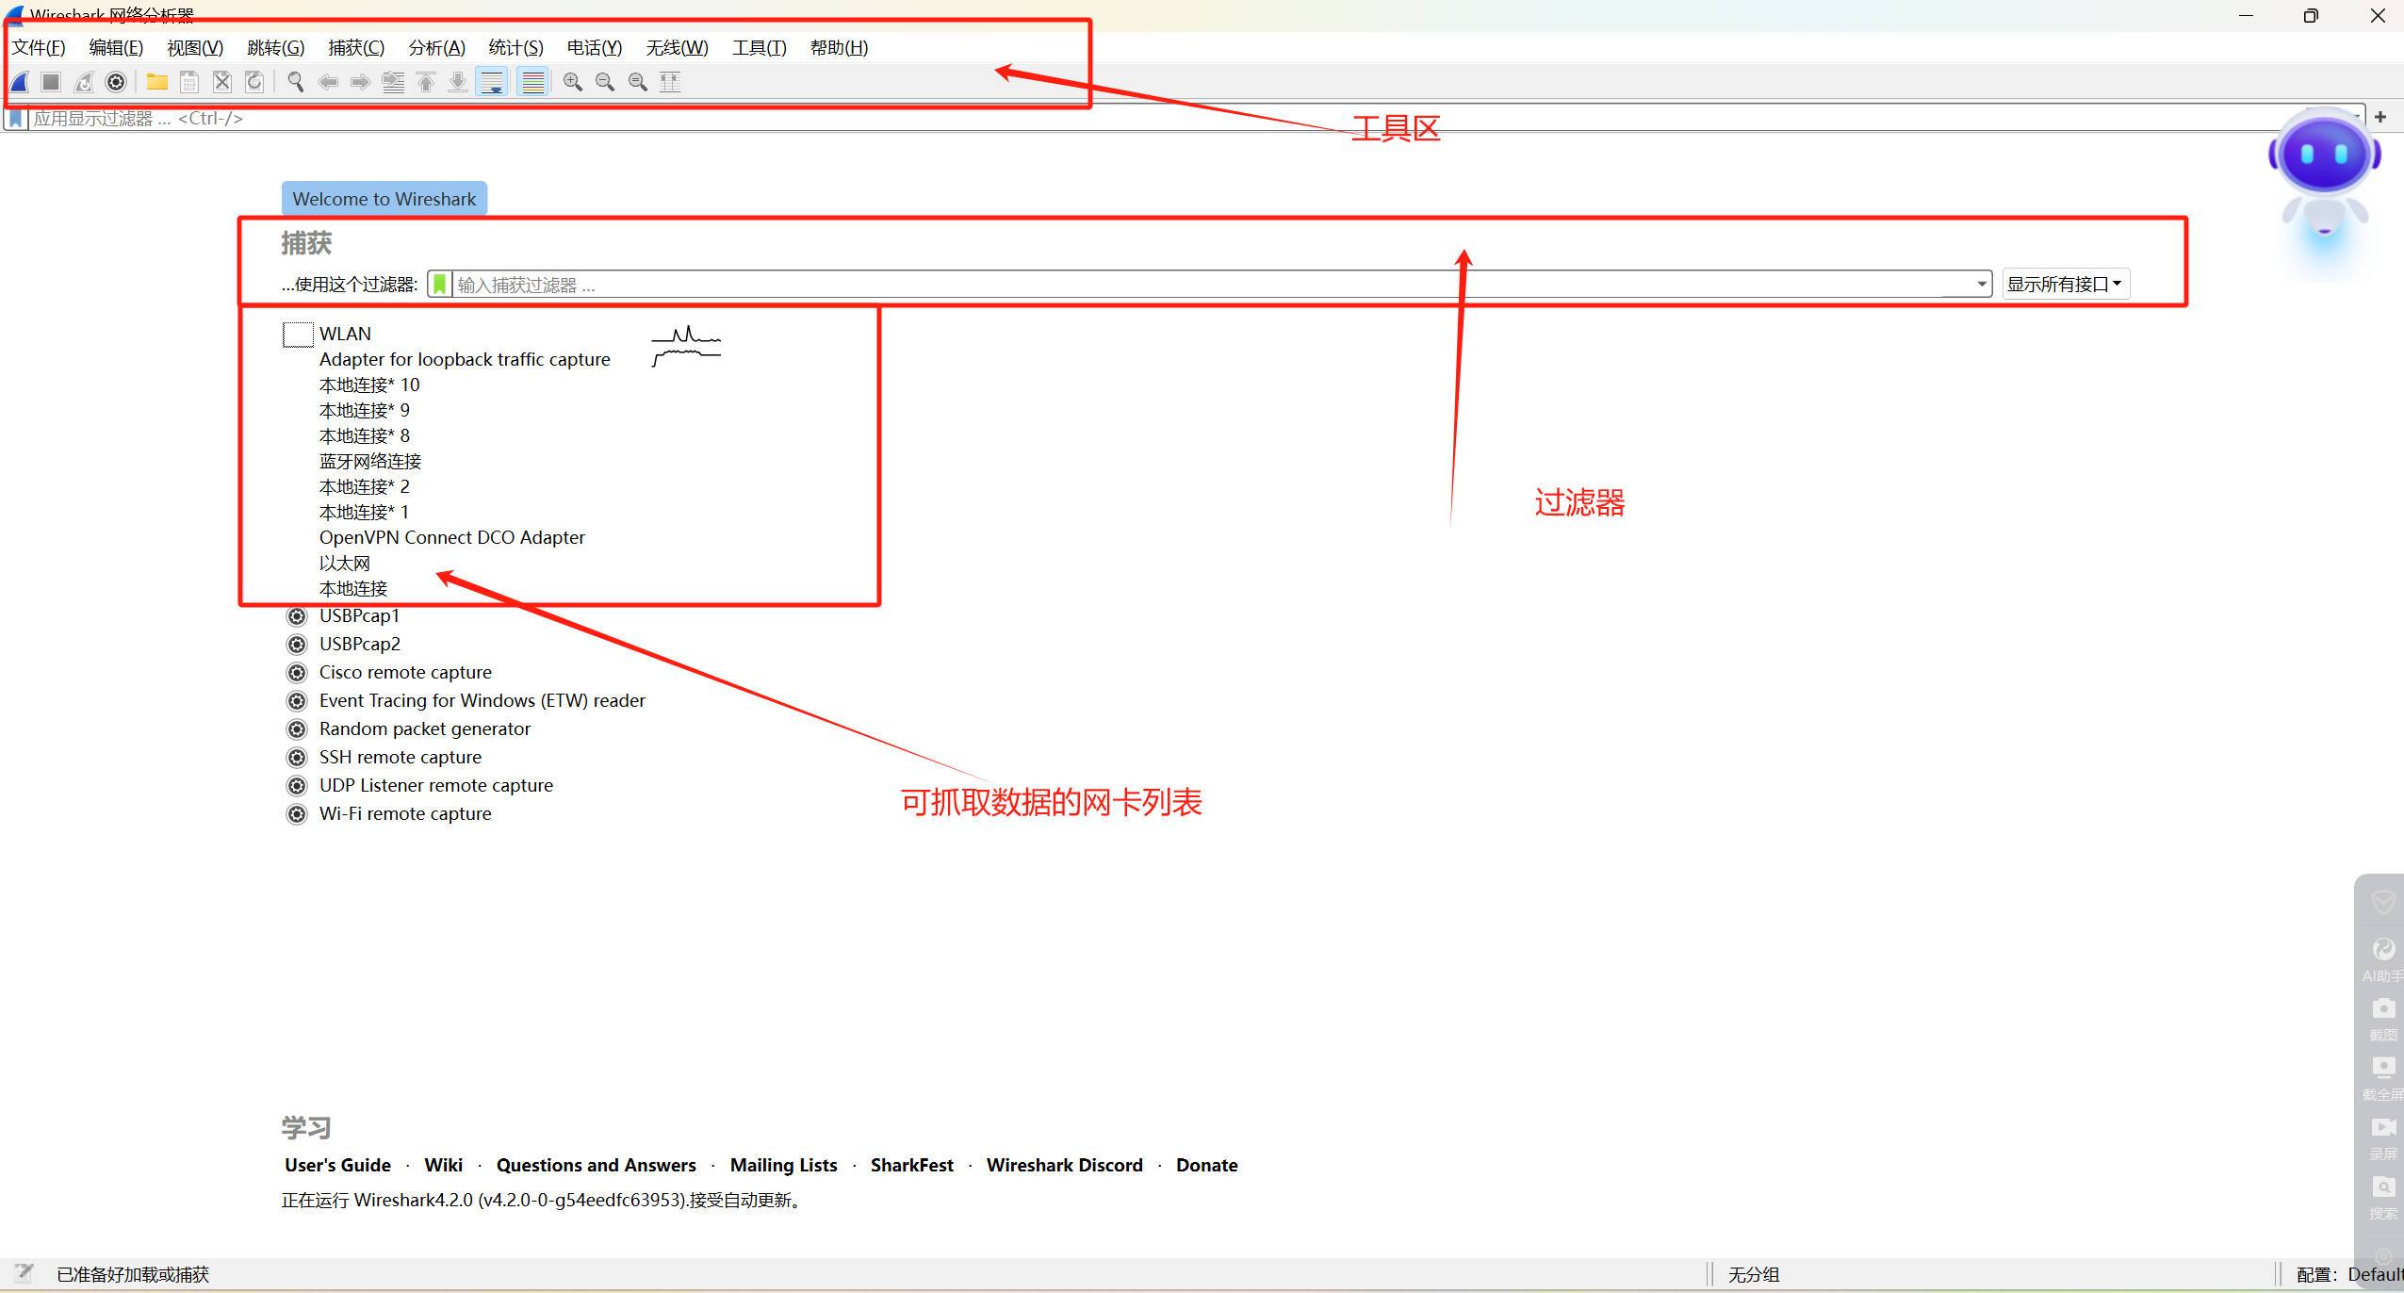
Task: Open 电话(Y) menu
Action: pyautogui.click(x=595, y=47)
